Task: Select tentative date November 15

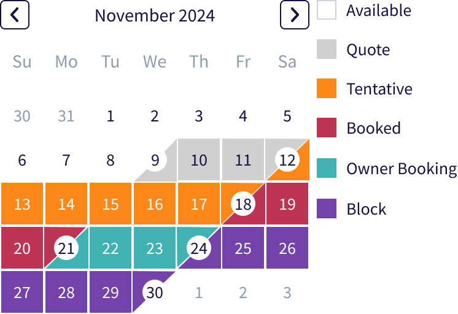Action: coord(111,204)
